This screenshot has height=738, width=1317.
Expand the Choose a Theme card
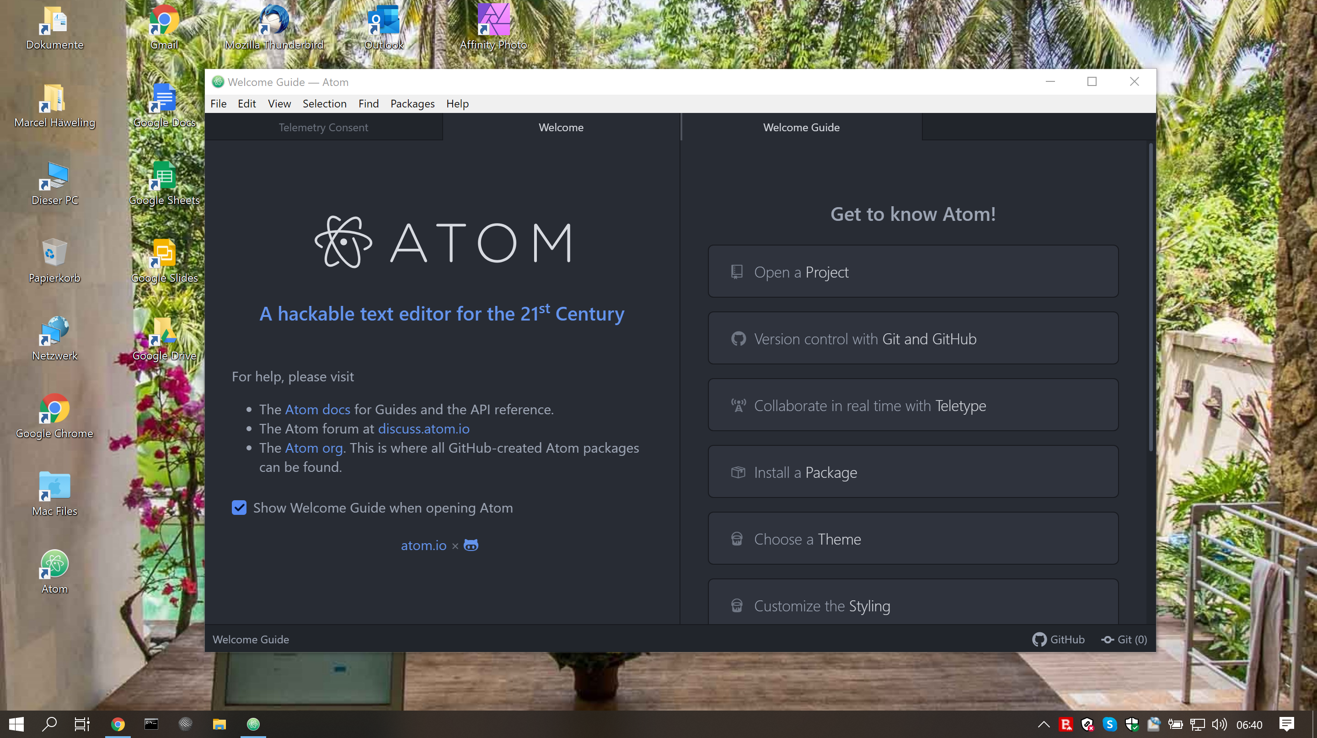click(x=913, y=539)
